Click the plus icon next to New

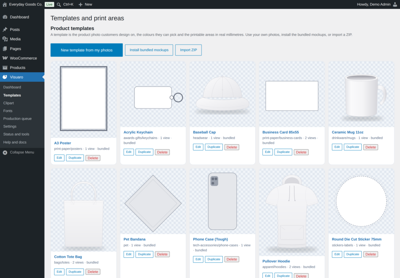[x=80, y=5]
